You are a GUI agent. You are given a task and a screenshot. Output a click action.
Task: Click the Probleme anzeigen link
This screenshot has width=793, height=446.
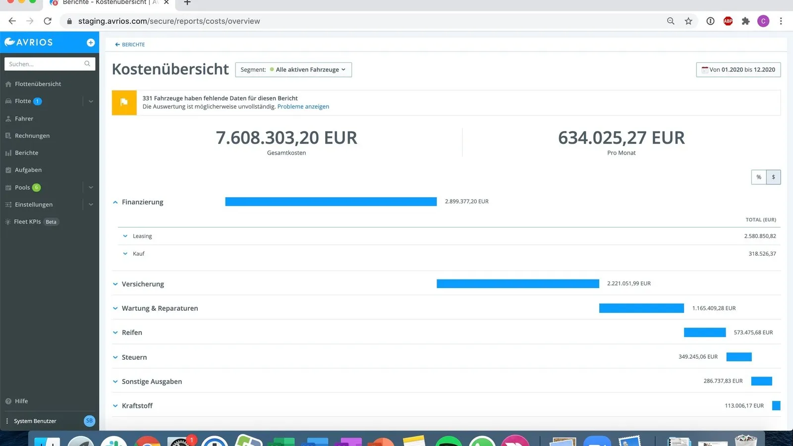tap(303, 107)
